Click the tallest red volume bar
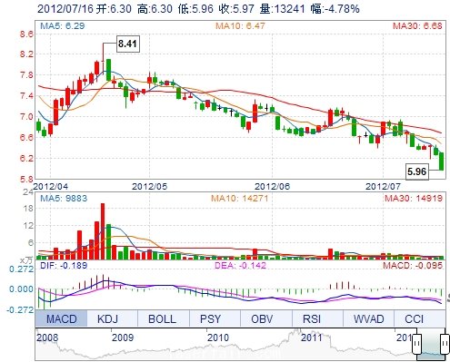450x362 pixels. [x=103, y=231]
